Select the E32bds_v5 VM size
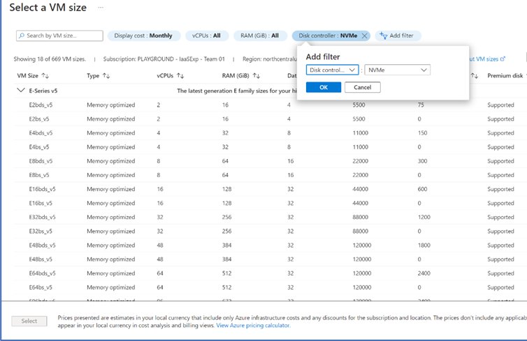This screenshot has height=341, width=527. pos(43,218)
